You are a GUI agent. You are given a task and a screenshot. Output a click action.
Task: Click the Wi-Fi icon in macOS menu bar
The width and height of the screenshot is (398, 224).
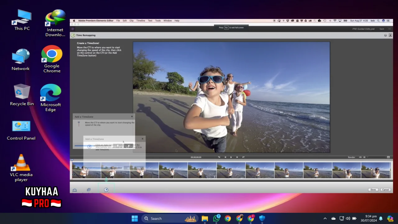point(335,21)
